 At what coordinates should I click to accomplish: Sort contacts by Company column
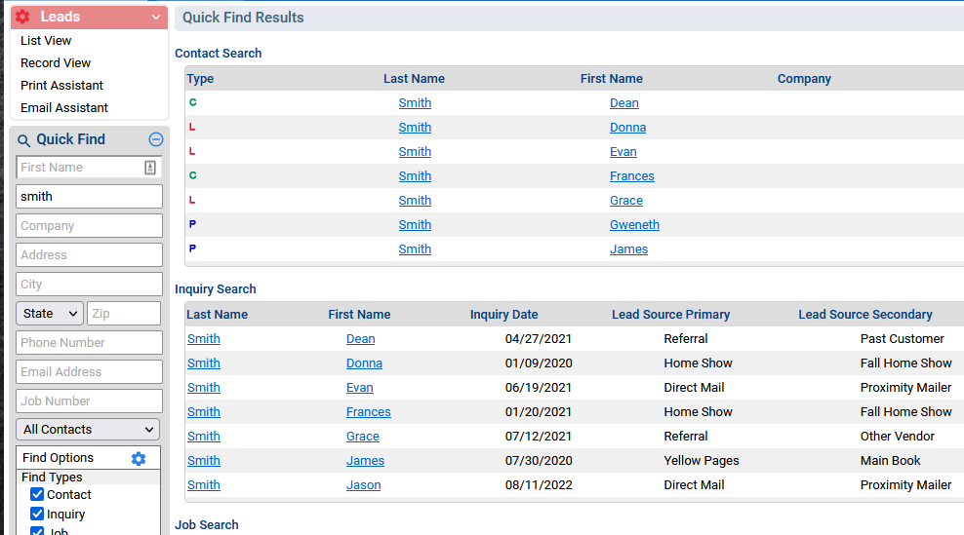[804, 79]
